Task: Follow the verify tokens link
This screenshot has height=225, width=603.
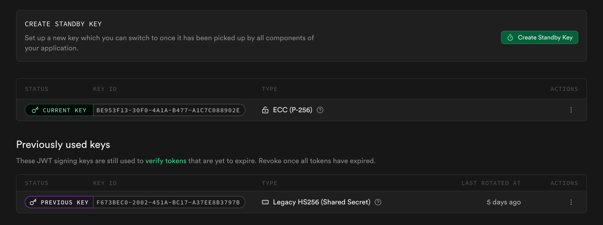Action: click(166, 161)
